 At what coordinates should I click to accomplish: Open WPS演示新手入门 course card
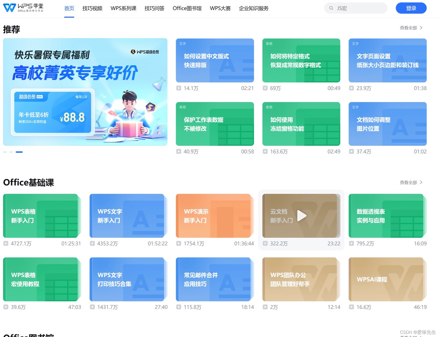click(215, 216)
